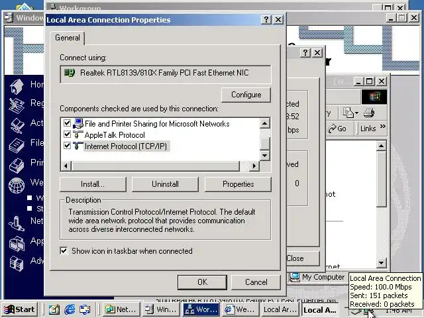Viewport: 424px width, 318px height.
Task: Click the Realtek network adapter card icon
Action: point(70,73)
